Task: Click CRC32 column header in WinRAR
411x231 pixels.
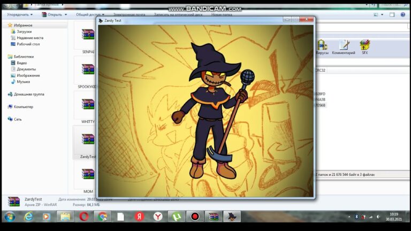Action: pyautogui.click(x=320, y=71)
